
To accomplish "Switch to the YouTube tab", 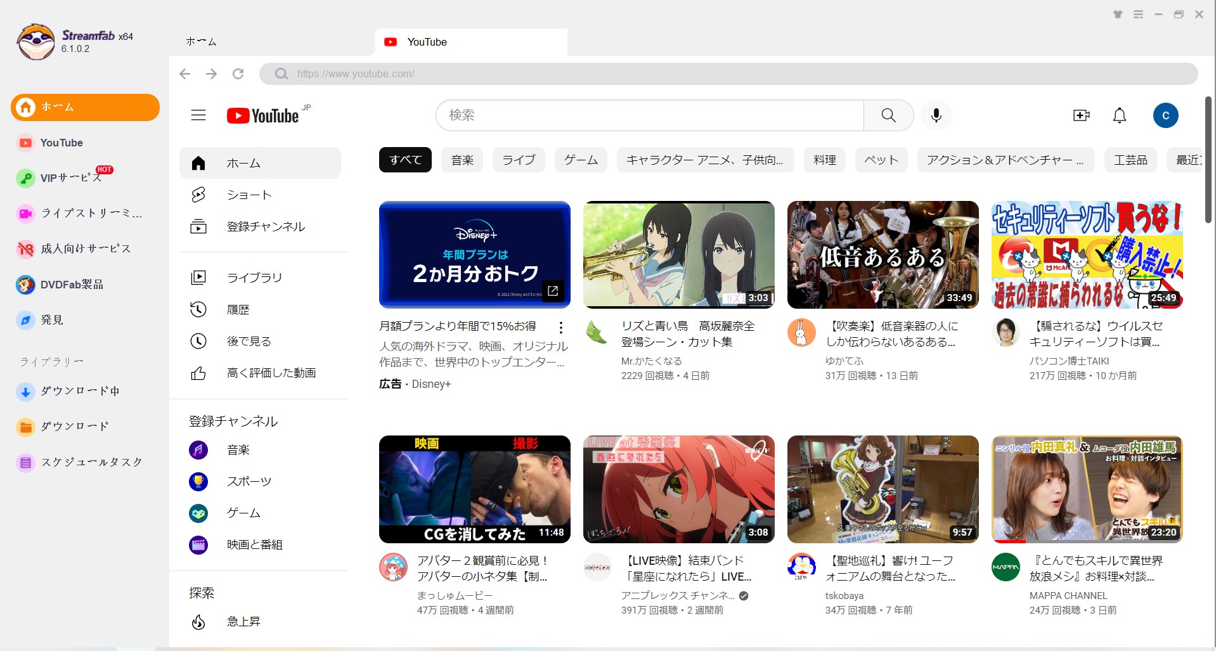I will tap(471, 42).
